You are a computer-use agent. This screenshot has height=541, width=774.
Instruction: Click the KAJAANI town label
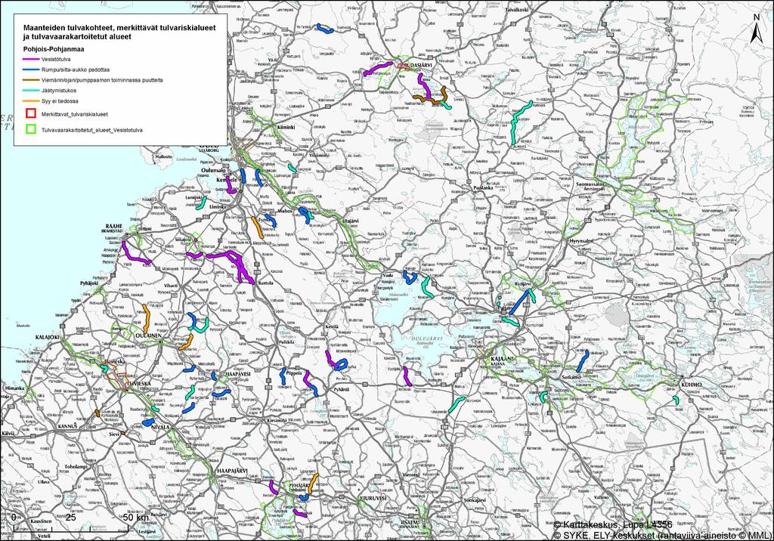click(502, 359)
